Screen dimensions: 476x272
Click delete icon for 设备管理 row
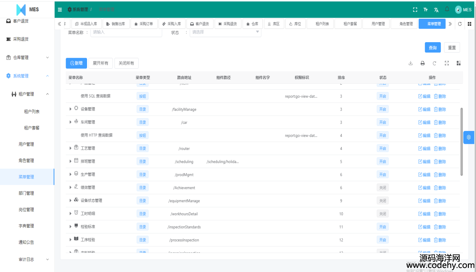pyautogui.click(x=440, y=109)
